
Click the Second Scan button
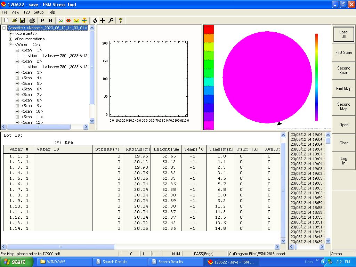(344, 70)
